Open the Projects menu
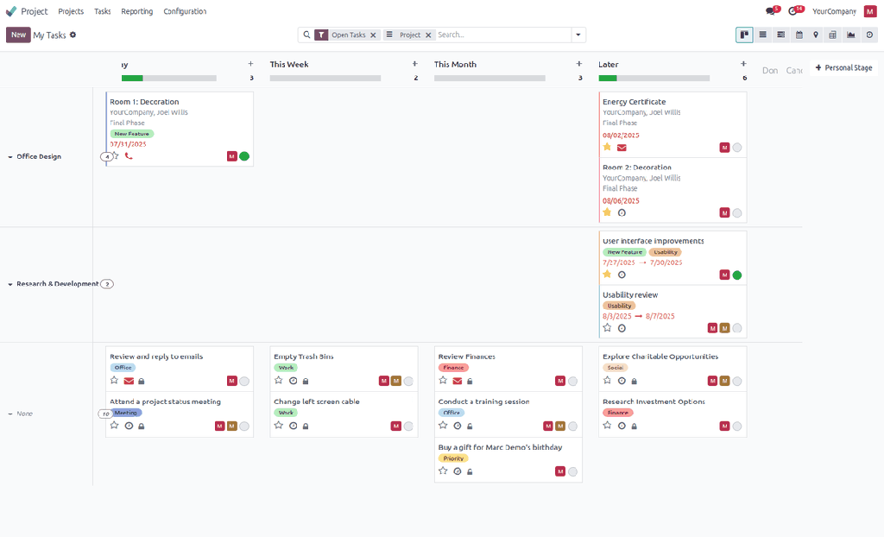 click(71, 11)
